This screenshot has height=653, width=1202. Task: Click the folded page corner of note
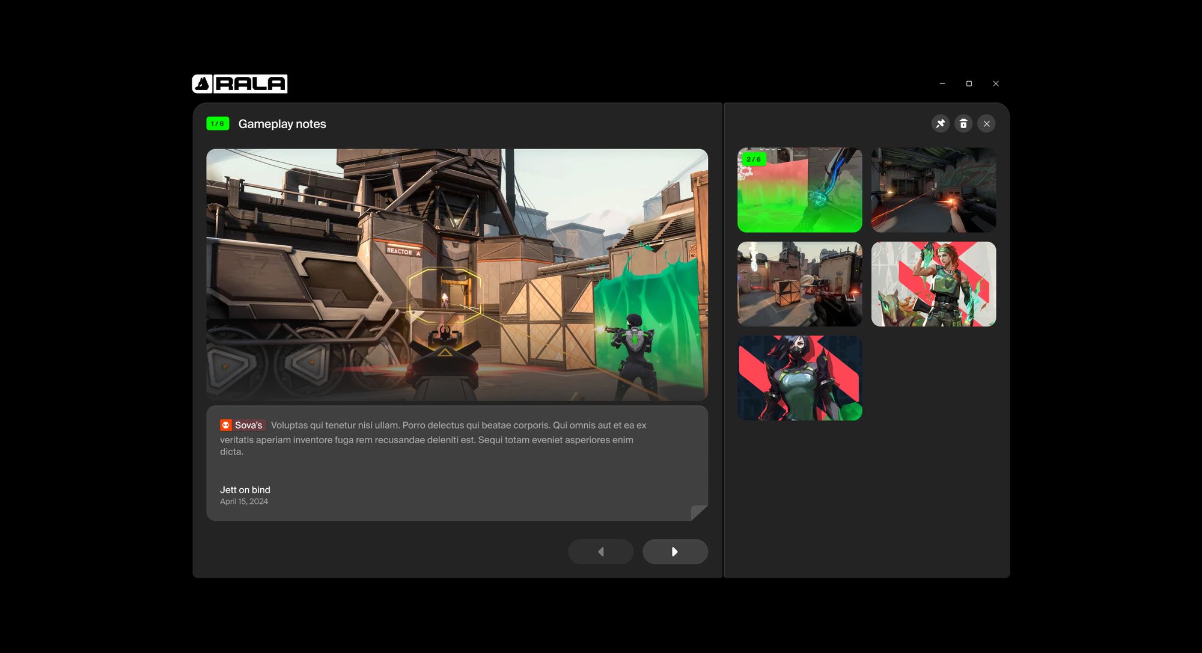tap(698, 512)
